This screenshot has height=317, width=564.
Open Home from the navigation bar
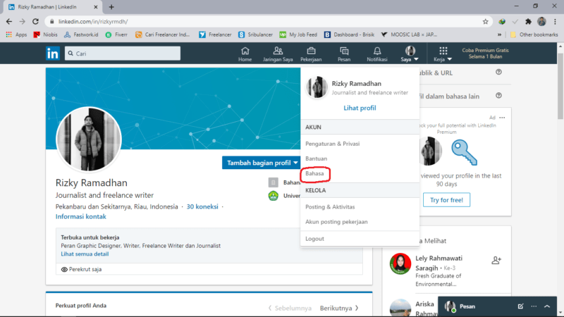[x=245, y=54]
